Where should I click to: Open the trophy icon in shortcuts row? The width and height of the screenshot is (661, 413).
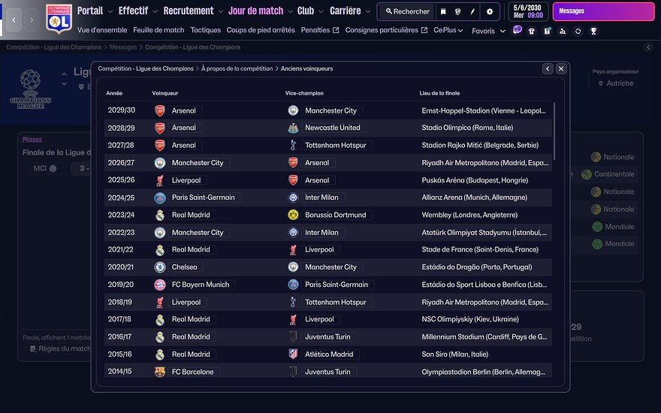click(593, 32)
